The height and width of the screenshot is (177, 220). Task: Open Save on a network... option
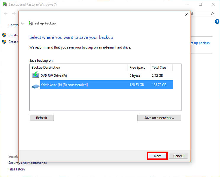click(159, 118)
